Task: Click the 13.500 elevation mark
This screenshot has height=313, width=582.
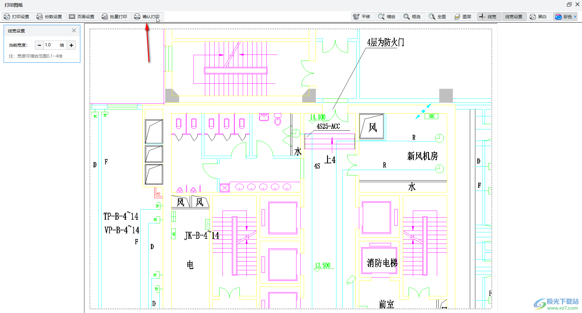Action: (323, 265)
